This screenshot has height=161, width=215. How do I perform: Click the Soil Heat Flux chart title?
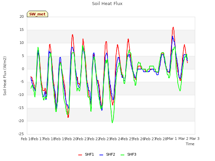pos(107,4)
